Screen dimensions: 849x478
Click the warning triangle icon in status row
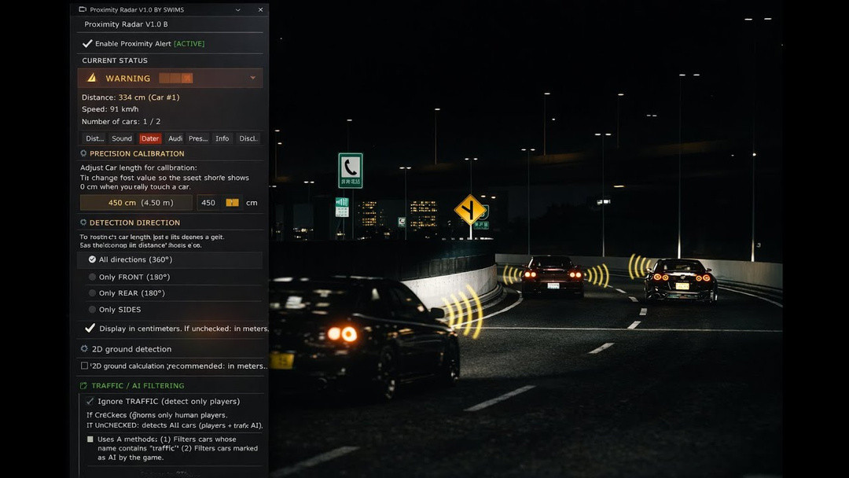(x=91, y=78)
